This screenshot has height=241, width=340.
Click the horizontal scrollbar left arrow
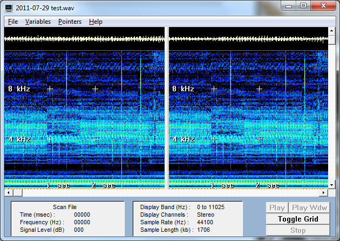pos(9,192)
